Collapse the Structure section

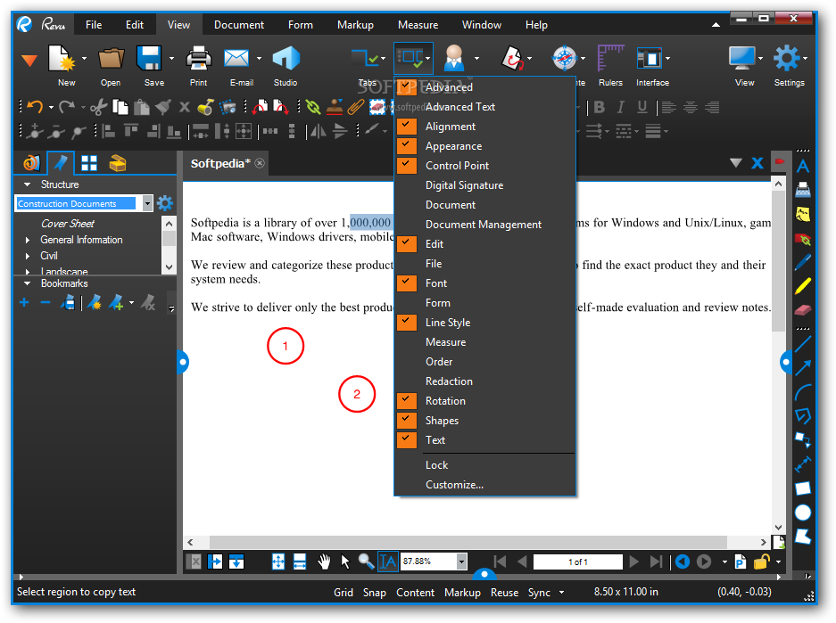27,184
